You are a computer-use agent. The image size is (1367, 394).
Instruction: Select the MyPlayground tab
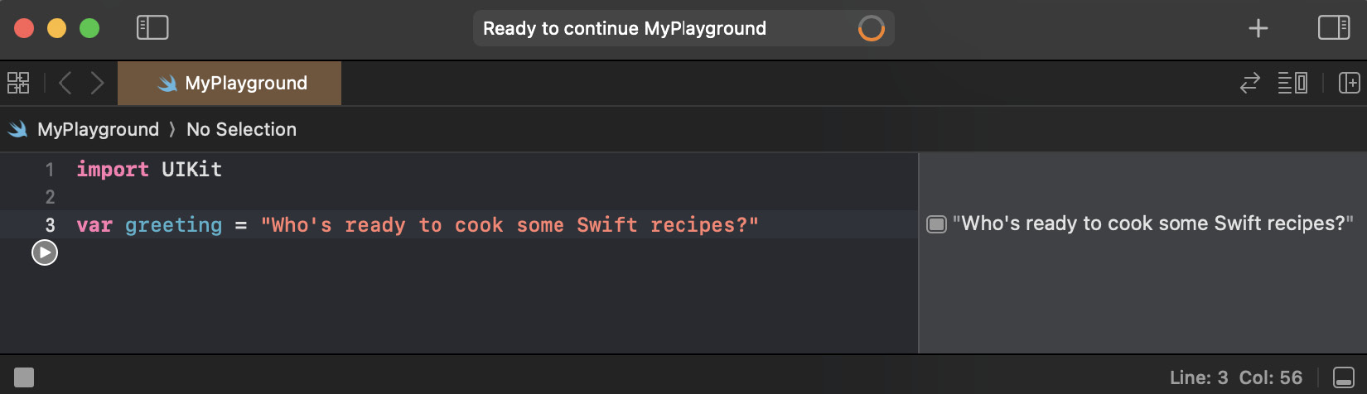click(230, 83)
